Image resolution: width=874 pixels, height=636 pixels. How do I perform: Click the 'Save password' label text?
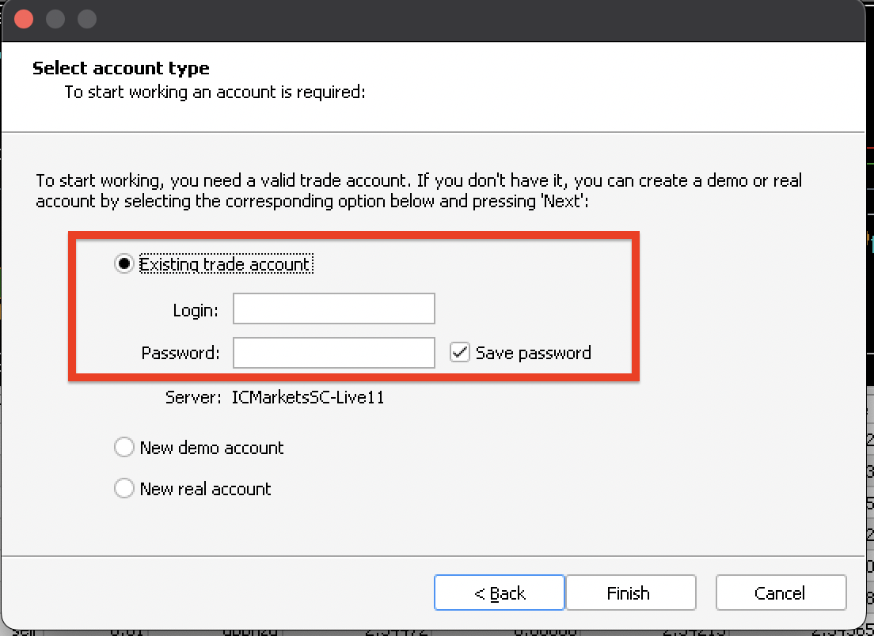(533, 353)
